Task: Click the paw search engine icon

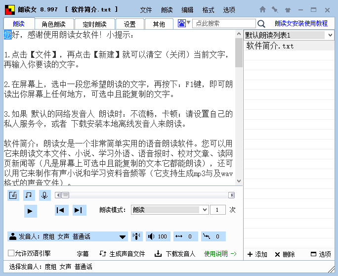Action: 181,23
